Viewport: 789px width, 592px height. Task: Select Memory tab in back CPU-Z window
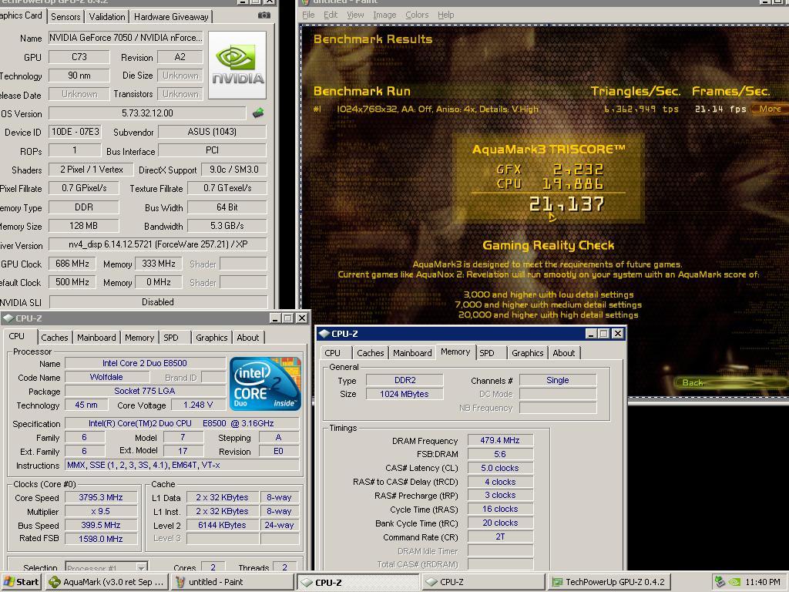(139, 338)
